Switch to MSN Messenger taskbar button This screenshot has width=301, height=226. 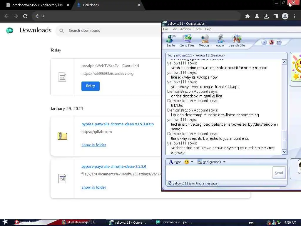point(81,222)
